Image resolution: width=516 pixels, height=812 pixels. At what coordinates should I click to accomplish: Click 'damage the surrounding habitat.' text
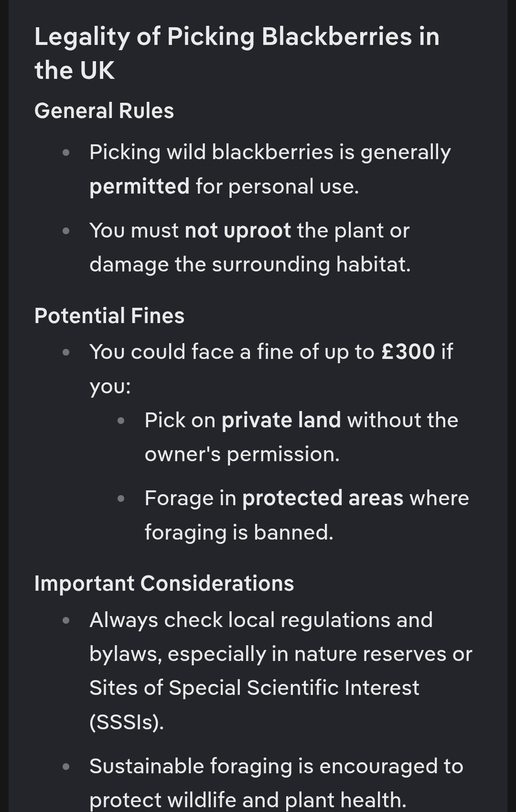click(250, 264)
